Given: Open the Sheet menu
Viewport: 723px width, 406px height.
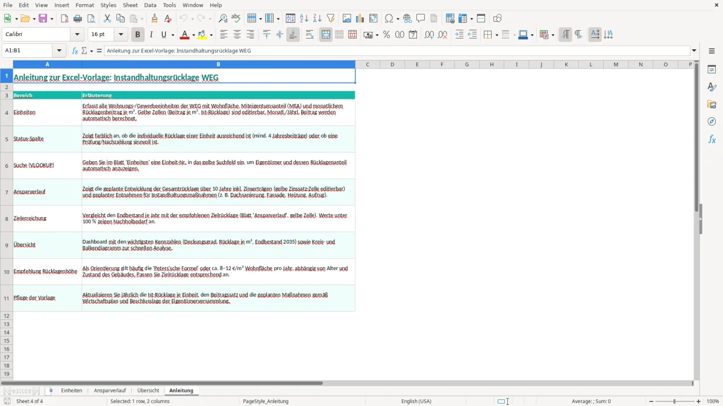Looking at the screenshot, I should [131, 5].
